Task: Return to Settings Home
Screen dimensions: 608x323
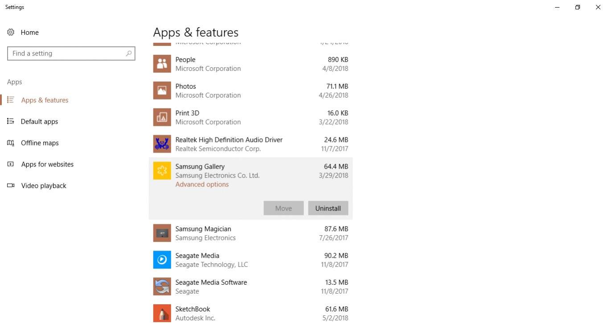Action: pos(30,32)
